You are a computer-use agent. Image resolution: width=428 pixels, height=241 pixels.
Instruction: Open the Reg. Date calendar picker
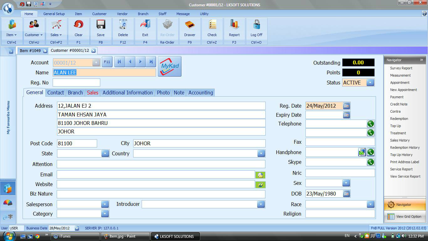coord(346,106)
